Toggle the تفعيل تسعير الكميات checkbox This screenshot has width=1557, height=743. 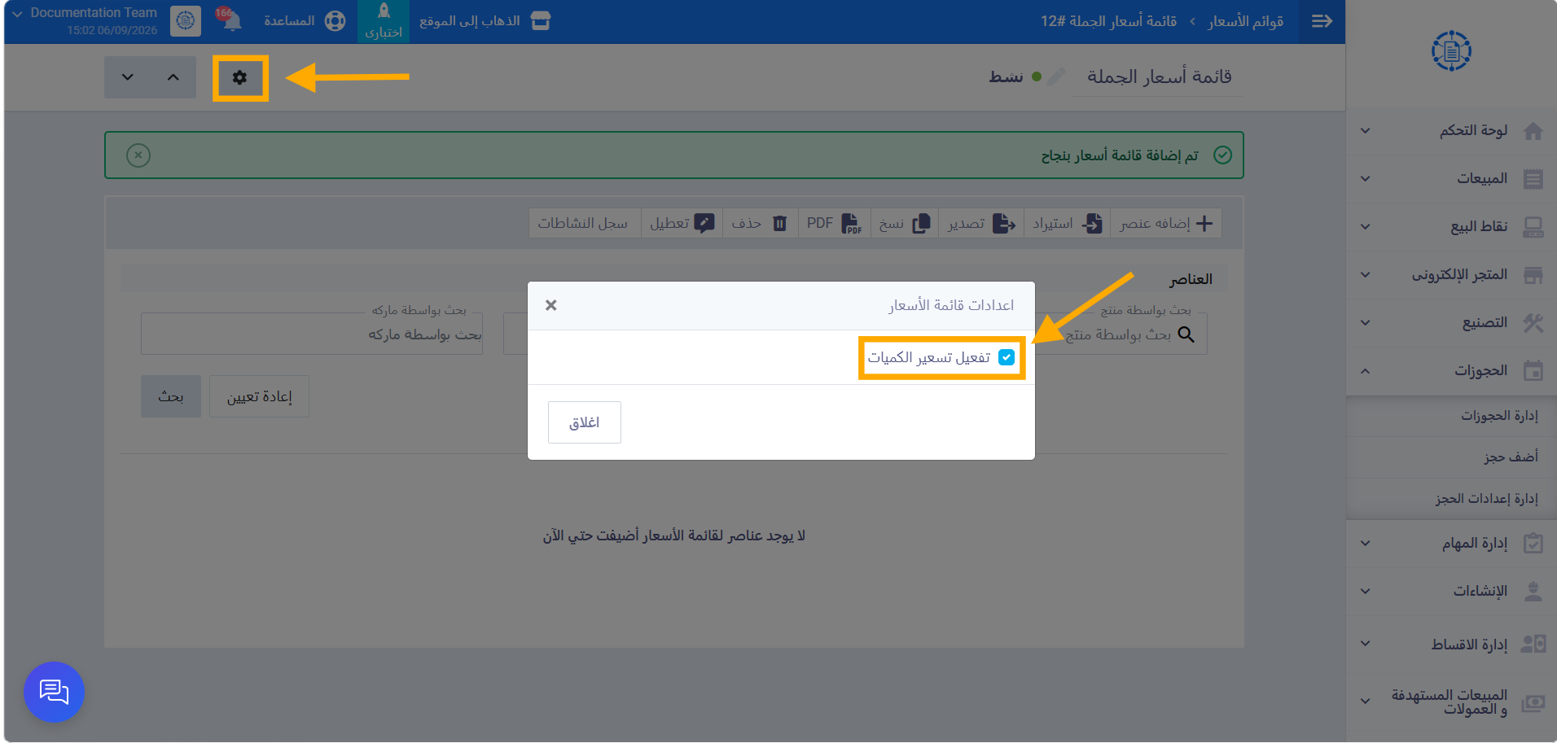pyautogui.click(x=1007, y=357)
